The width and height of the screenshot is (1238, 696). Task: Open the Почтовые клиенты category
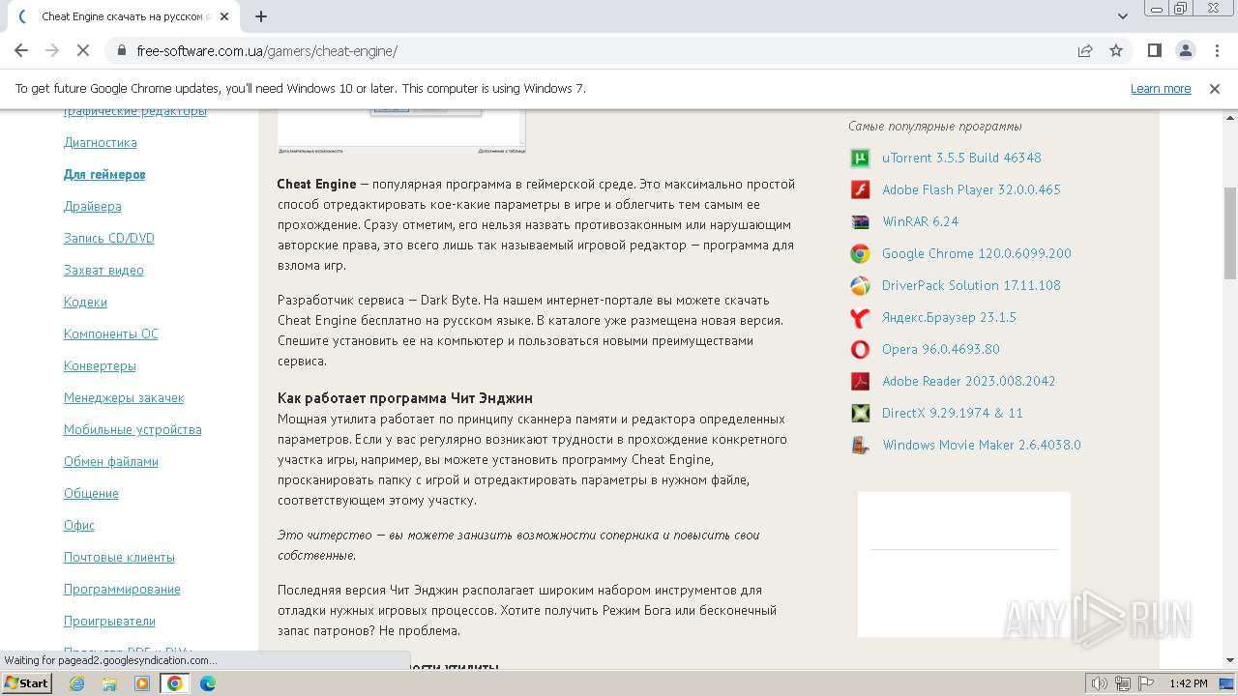click(x=119, y=557)
